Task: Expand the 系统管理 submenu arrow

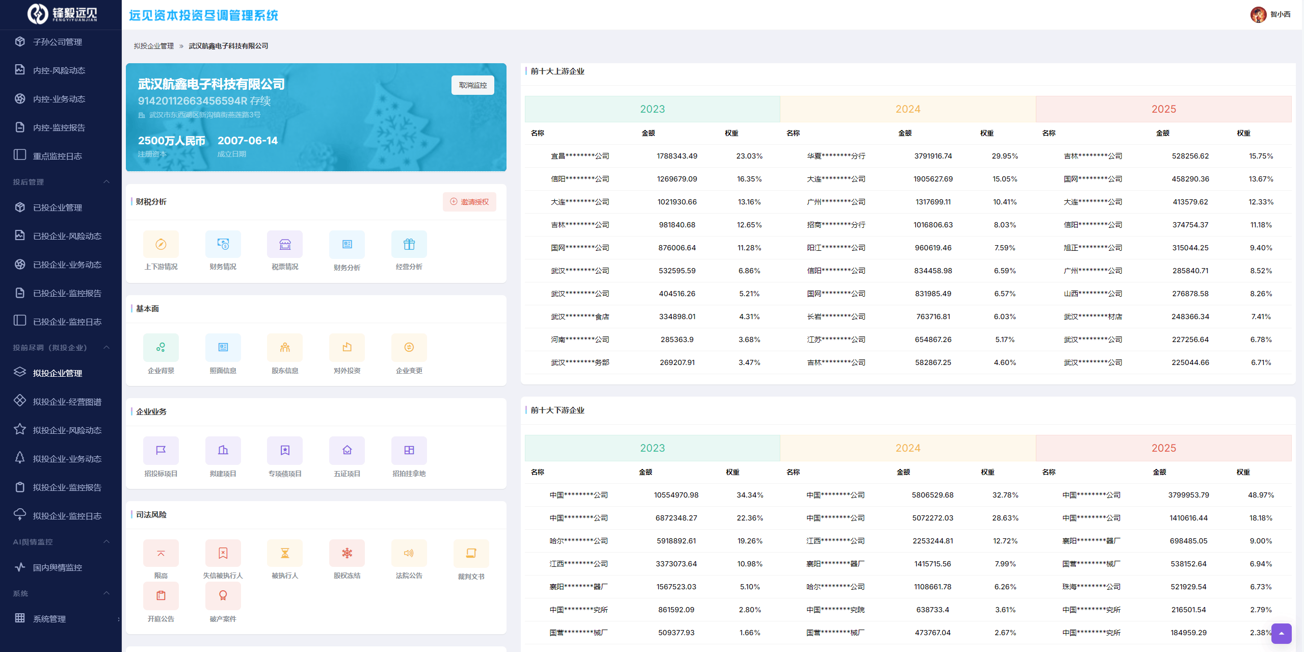Action: (x=118, y=619)
